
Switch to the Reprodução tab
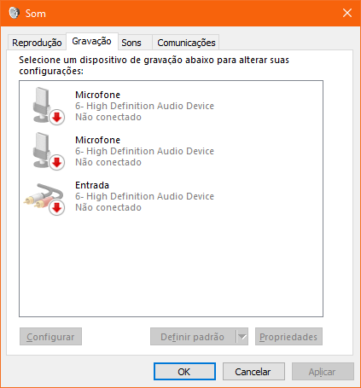pyautogui.click(x=37, y=43)
